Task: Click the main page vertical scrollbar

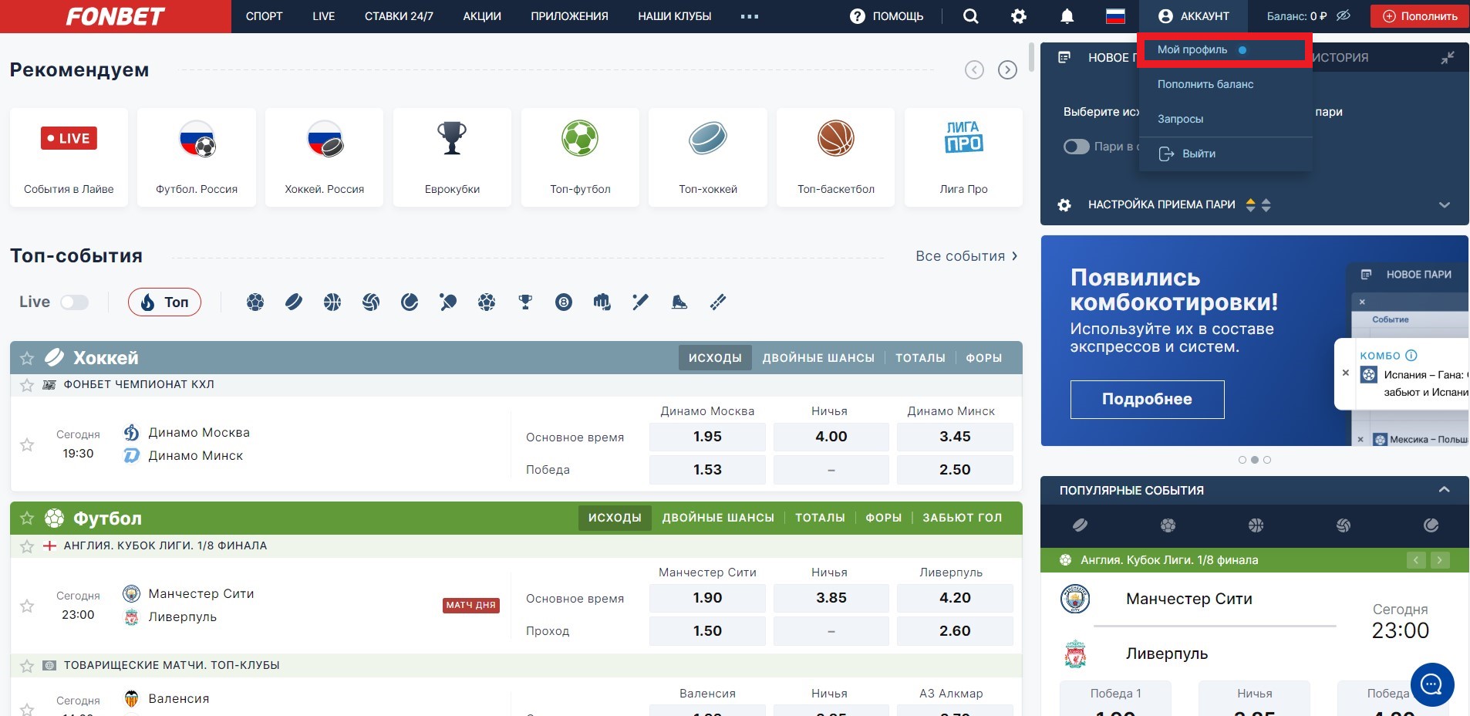Action: click(1032, 57)
